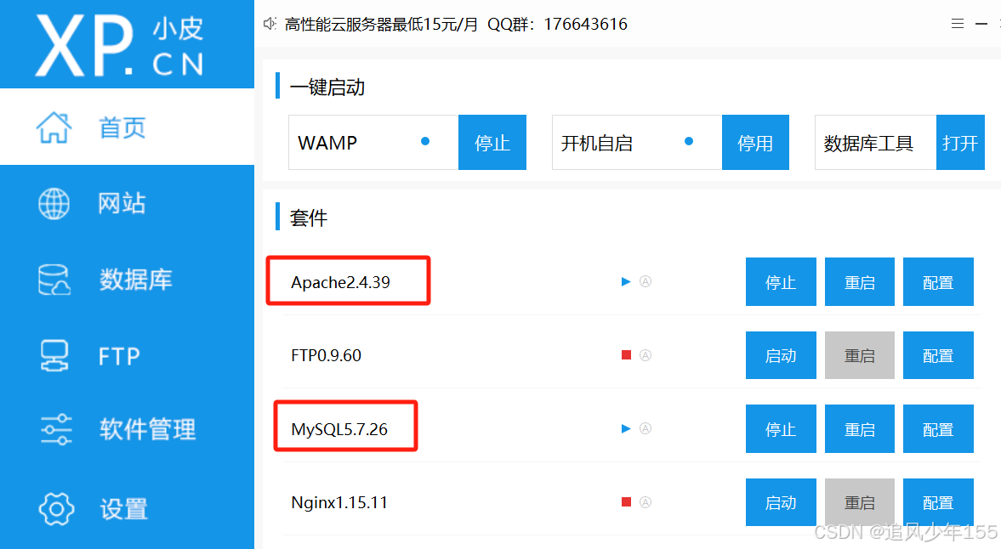This screenshot has width=1001, height=549.
Task: Click the 一键启动 section heading
Action: click(x=327, y=87)
